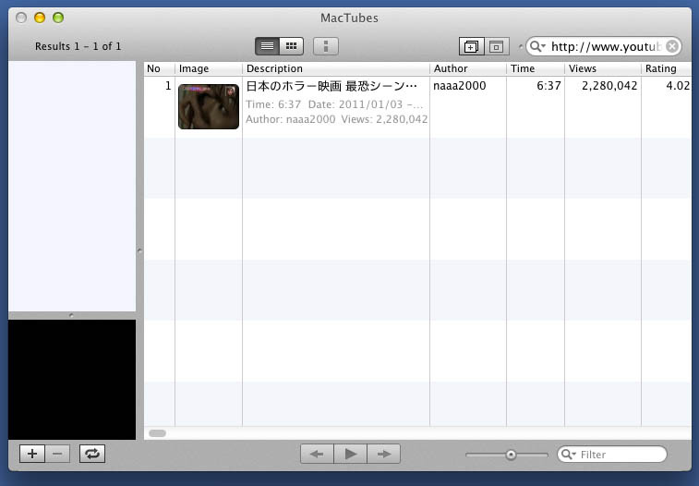Click the info panel toolbar button
This screenshot has width=699, height=486.
[x=326, y=46]
